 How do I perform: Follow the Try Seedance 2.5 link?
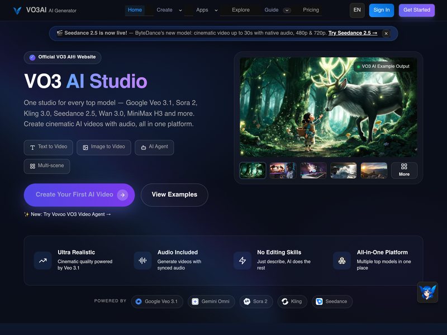353,33
